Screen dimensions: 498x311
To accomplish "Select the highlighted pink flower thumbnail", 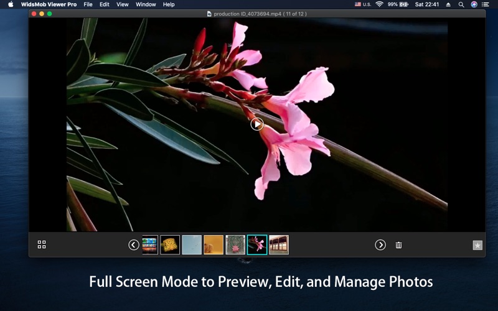I will pyautogui.click(x=257, y=245).
